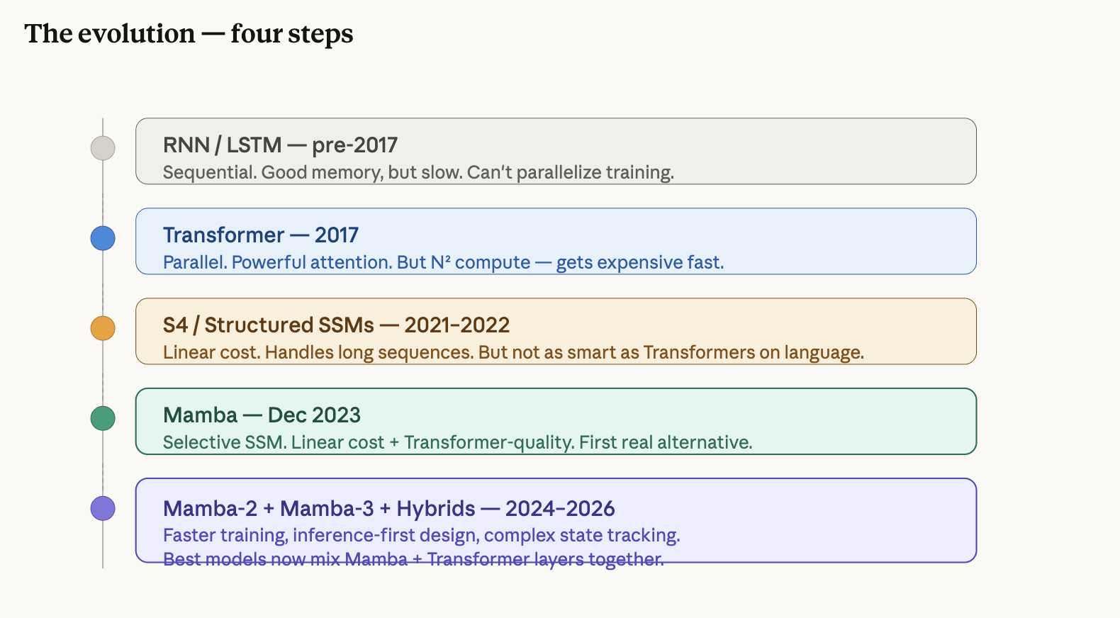Screen dimensions: 1120x618
Task: Click 'gets expensive fast' text in Transformer card
Action: (639, 262)
